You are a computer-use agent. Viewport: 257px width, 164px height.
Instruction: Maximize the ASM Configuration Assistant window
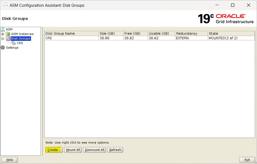click(x=233, y=5)
